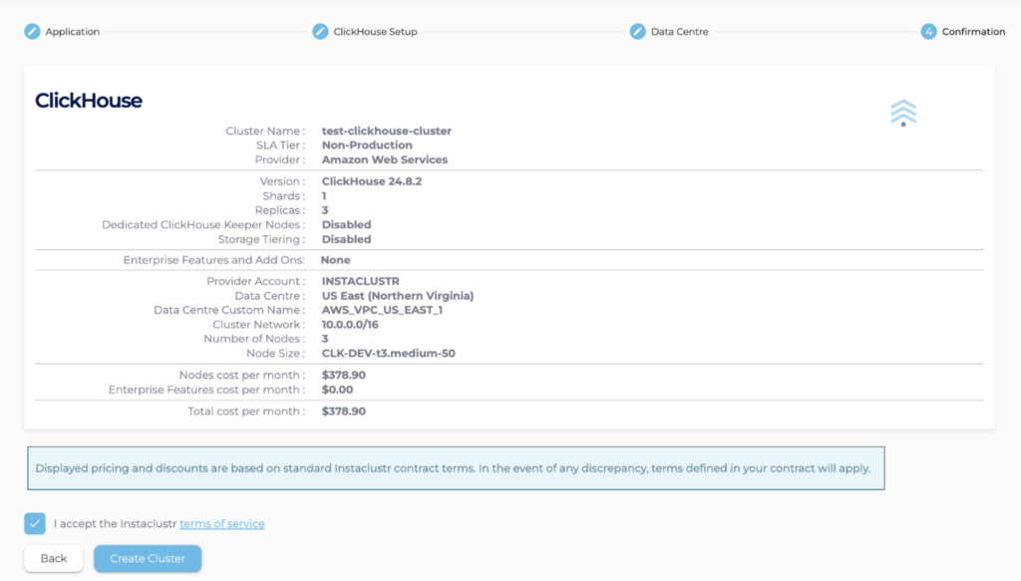Image resolution: width=1021 pixels, height=581 pixels.
Task: Go to the ClickHouse Setup step label
Action: click(375, 32)
